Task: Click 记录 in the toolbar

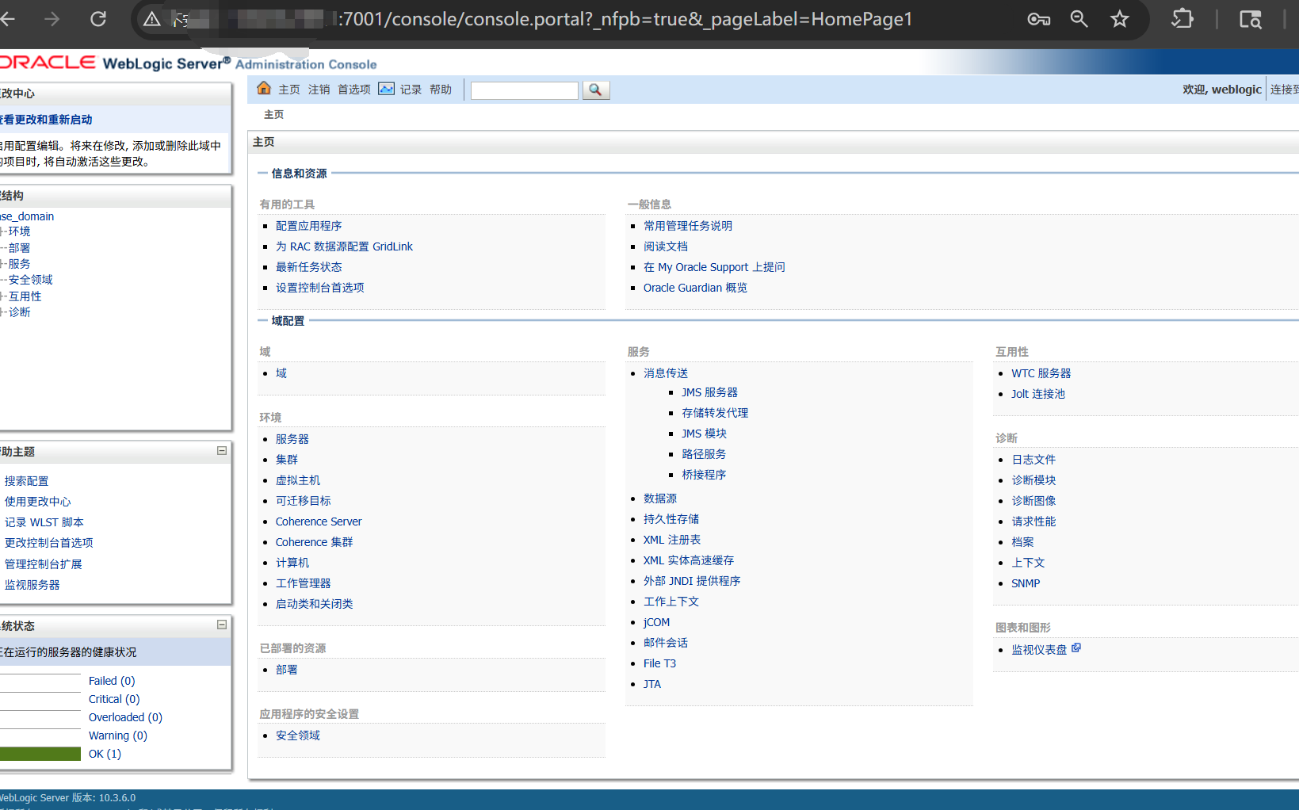Action: [x=411, y=90]
